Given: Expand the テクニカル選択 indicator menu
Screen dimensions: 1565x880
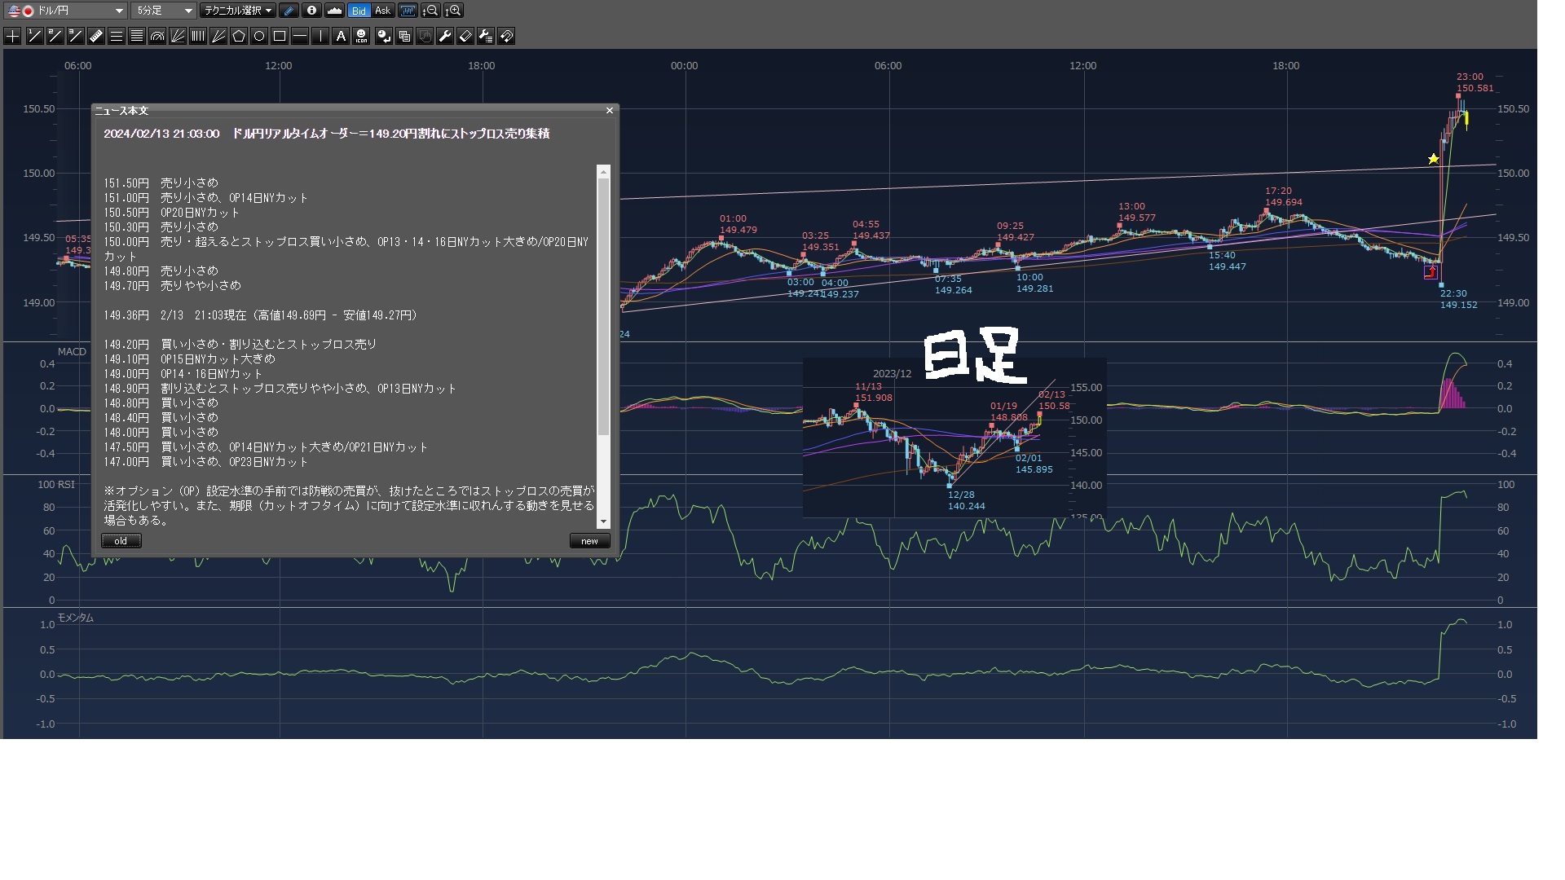Looking at the screenshot, I should pyautogui.click(x=237, y=11).
